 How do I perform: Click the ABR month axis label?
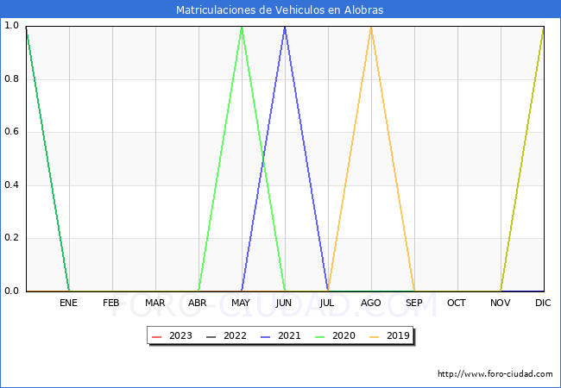click(x=198, y=303)
